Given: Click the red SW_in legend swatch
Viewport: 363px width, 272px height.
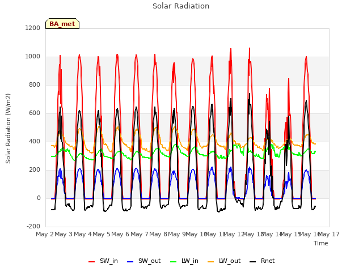Looking at the screenshot, I should (92, 262).
